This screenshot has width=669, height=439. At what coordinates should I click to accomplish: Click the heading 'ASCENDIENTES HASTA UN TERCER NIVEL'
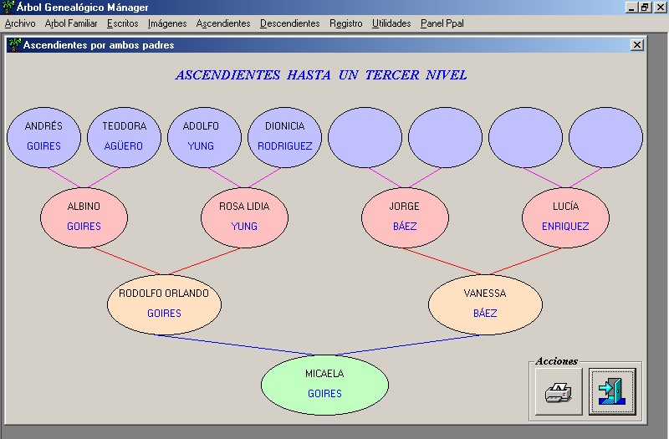(321, 75)
